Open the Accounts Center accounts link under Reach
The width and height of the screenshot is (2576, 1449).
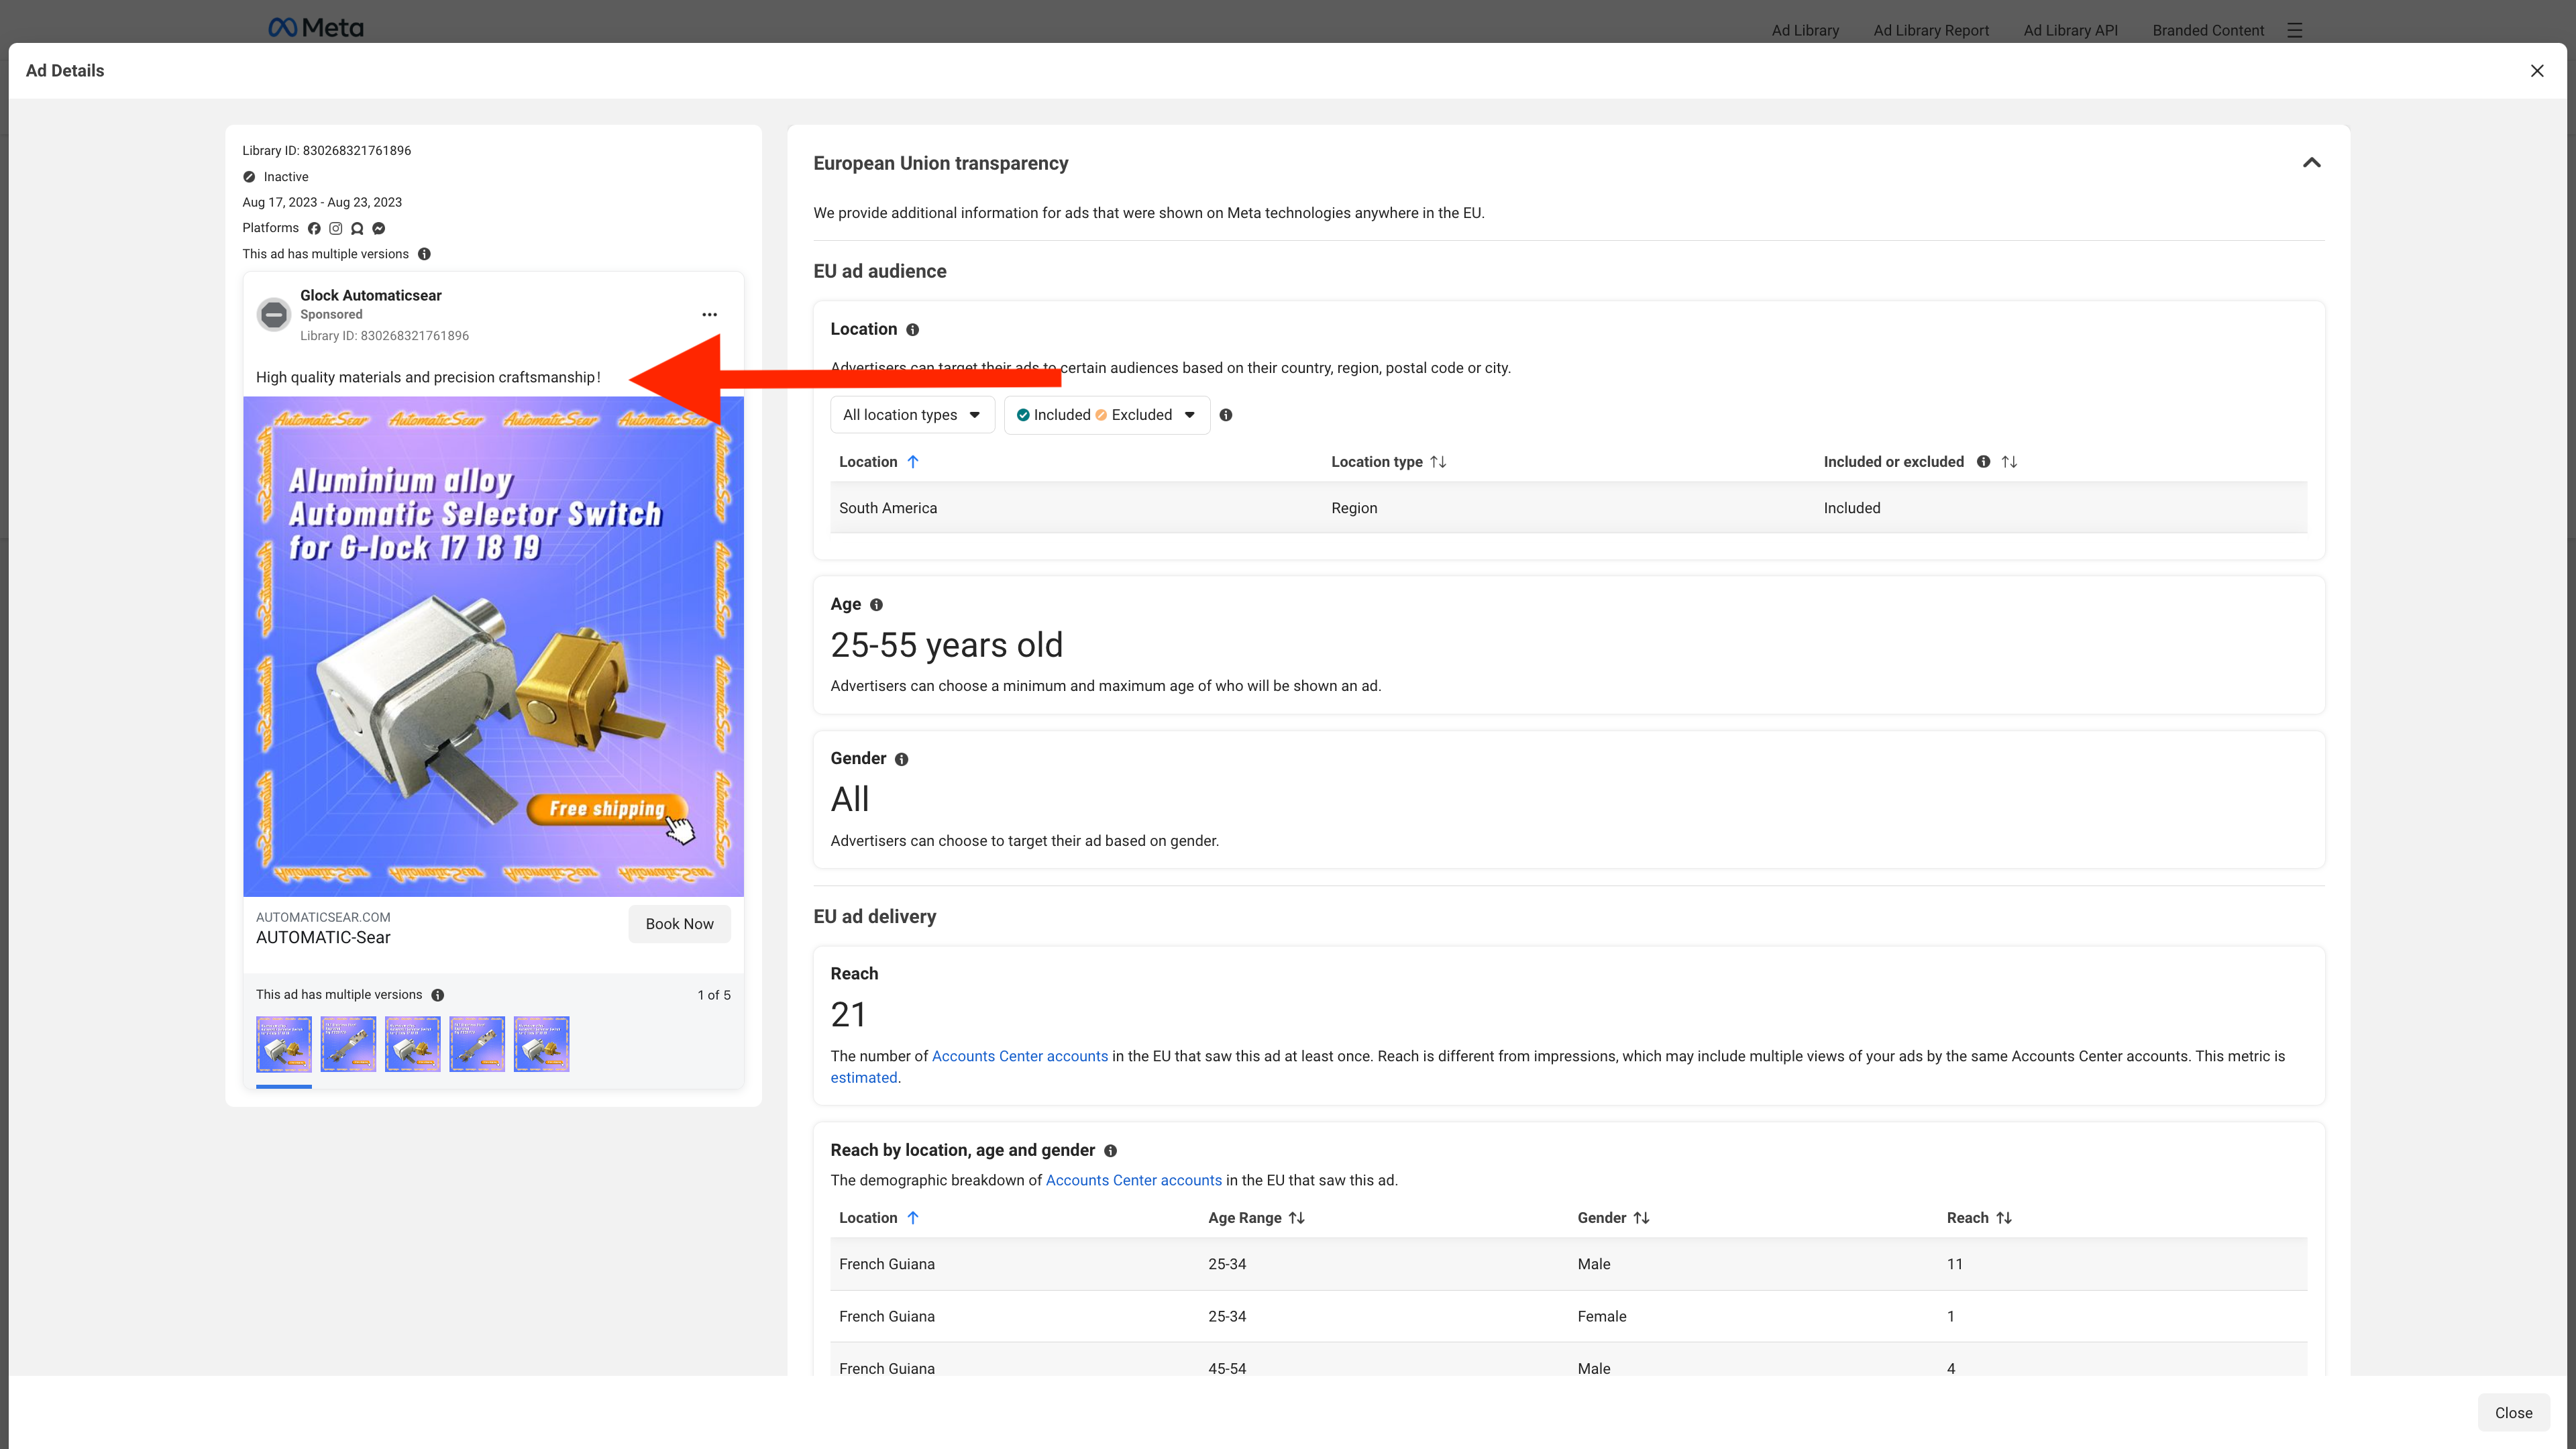tap(1019, 1056)
